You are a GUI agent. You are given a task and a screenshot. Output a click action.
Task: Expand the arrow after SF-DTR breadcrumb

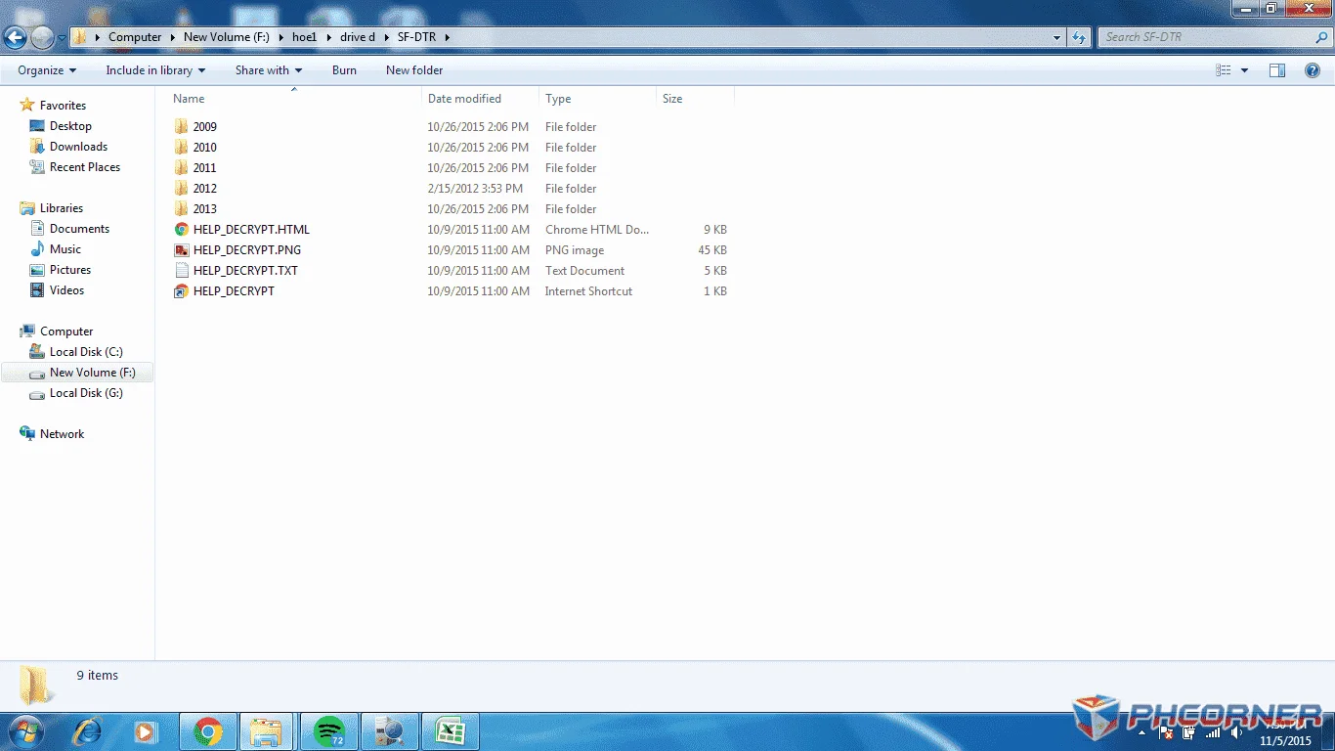[x=448, y=37]
